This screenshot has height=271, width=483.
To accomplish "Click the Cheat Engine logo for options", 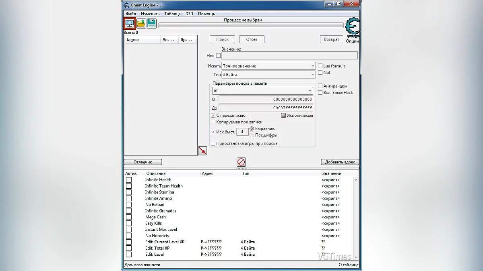I will pyautogui.click(x=352, y=28).
